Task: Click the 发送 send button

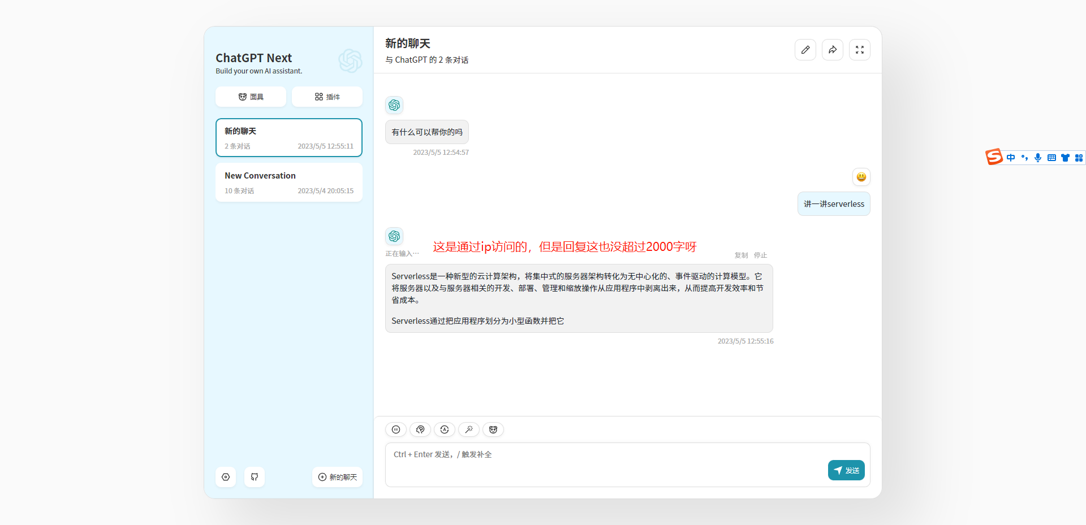Action: coord(846,470)
